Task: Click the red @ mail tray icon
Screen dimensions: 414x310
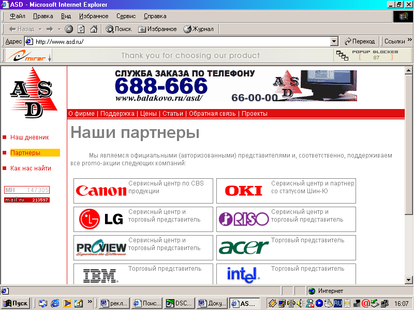Action: pyautogui.click(x=366, y=303)
